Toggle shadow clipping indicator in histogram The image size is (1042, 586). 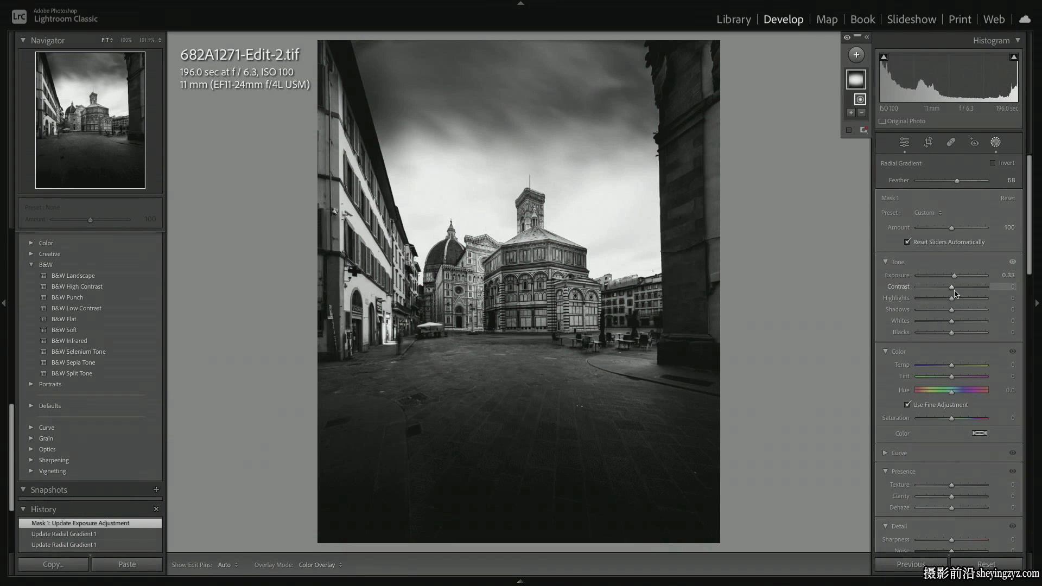coord(884,57)
